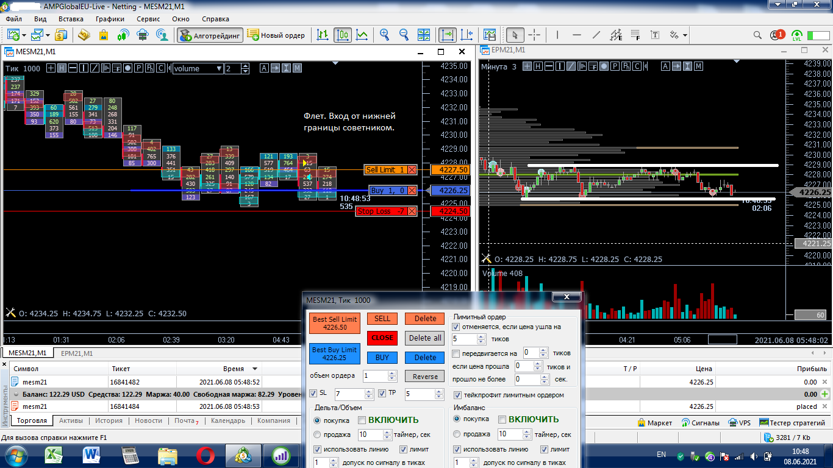Click the Best Buy Limit 4226.25 button
This screenshot has width=833, height=468.
pos(335,353)
